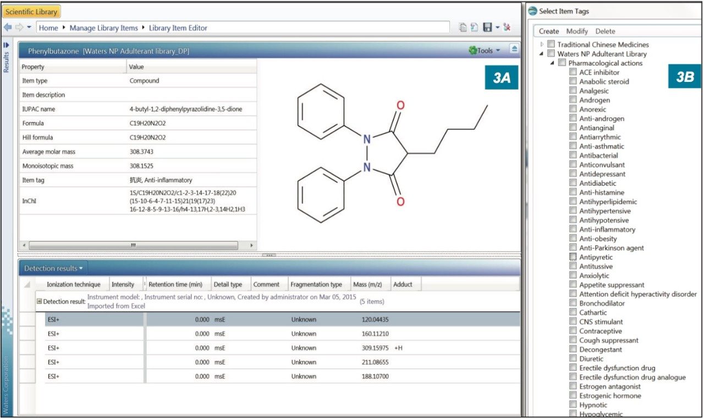Click the Select Item Tags globe icon
Viewport: 704px width, 419px height.
532,12
